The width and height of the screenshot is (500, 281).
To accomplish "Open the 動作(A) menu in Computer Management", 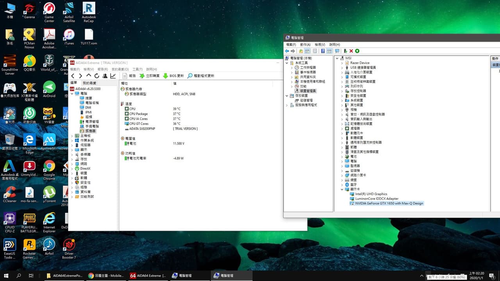I will [305, 44].
